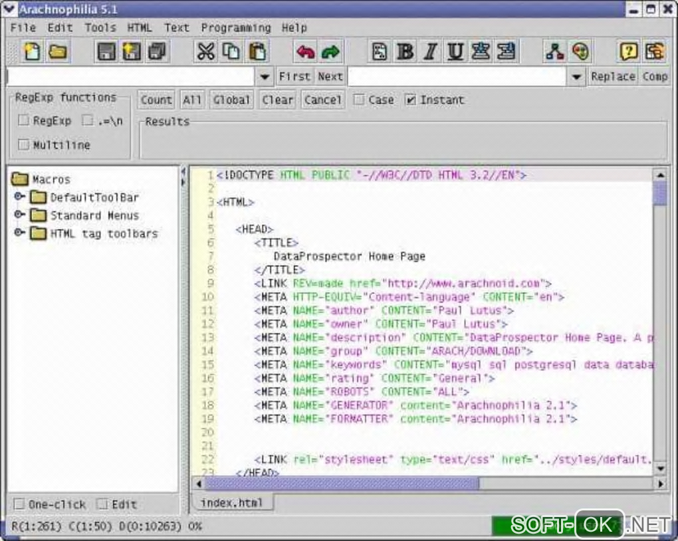Save the document with the floppy disk icon

(106, 51)
